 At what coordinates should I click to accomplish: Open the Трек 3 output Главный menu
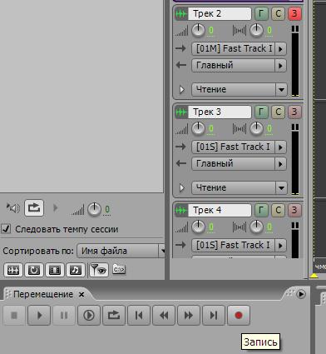(x=239, y=164)
